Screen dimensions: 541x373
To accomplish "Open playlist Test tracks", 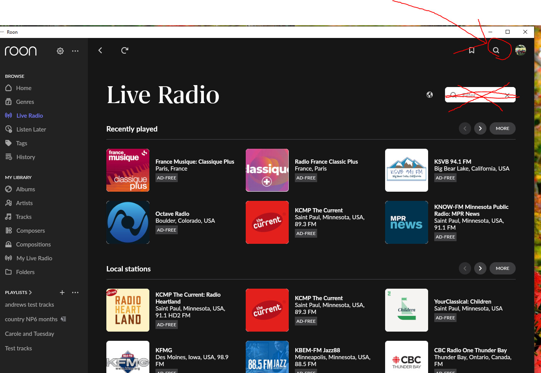I will (x=18, y=348).
